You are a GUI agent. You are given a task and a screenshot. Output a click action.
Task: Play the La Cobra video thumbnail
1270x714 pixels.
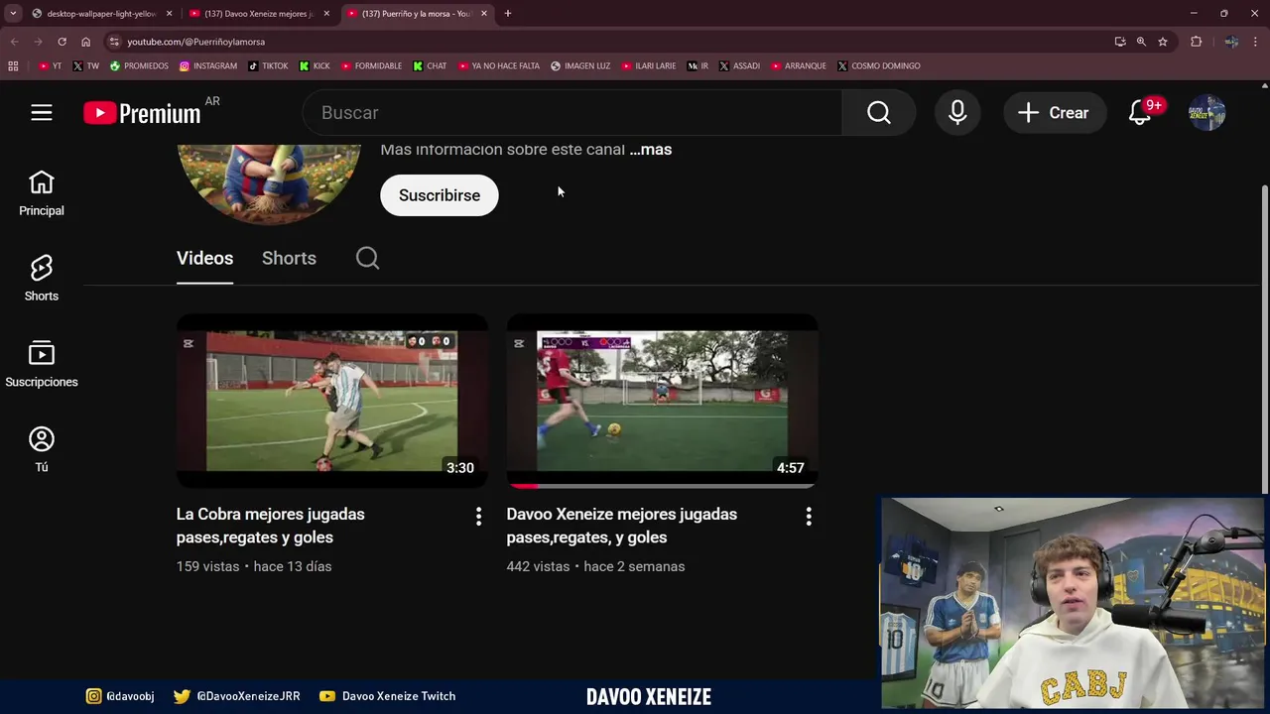tap(331, 401)
